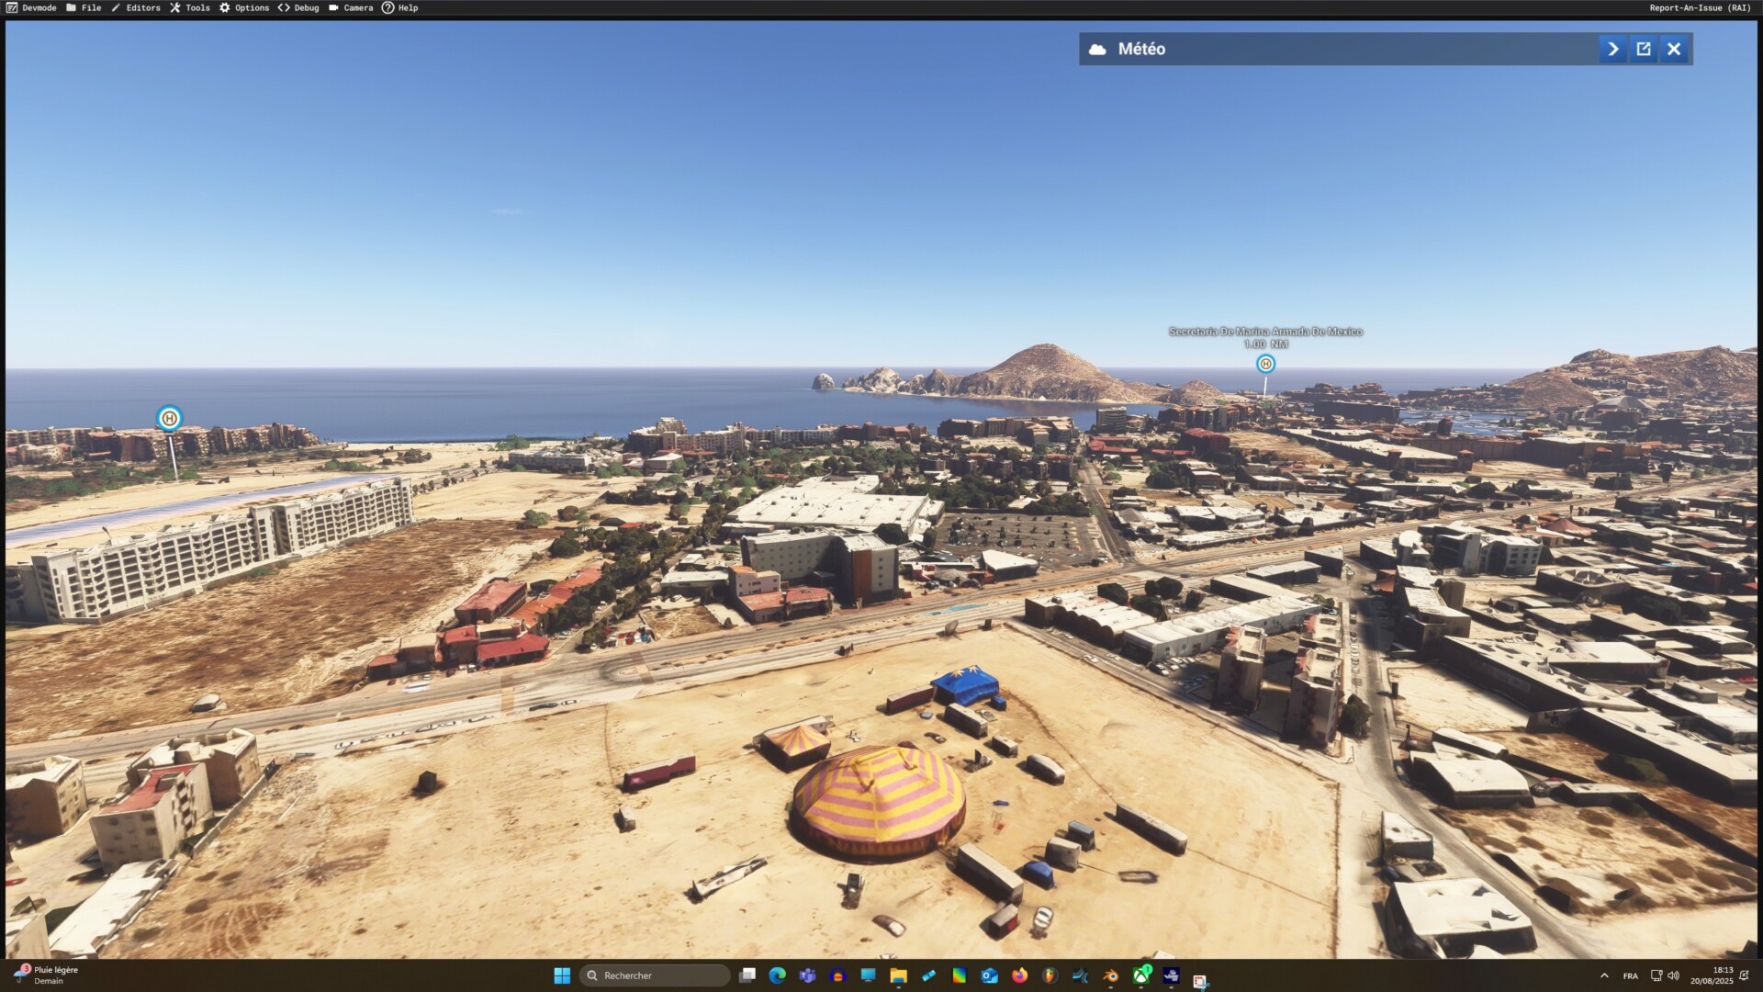Expand the Météo panel with chevron arrow
Screen dimensions: 1763x992
[1612, 49]
